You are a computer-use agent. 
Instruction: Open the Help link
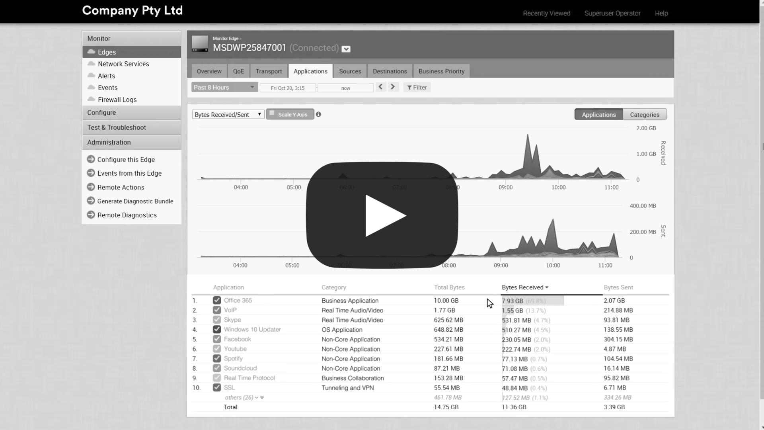(661, 13)
